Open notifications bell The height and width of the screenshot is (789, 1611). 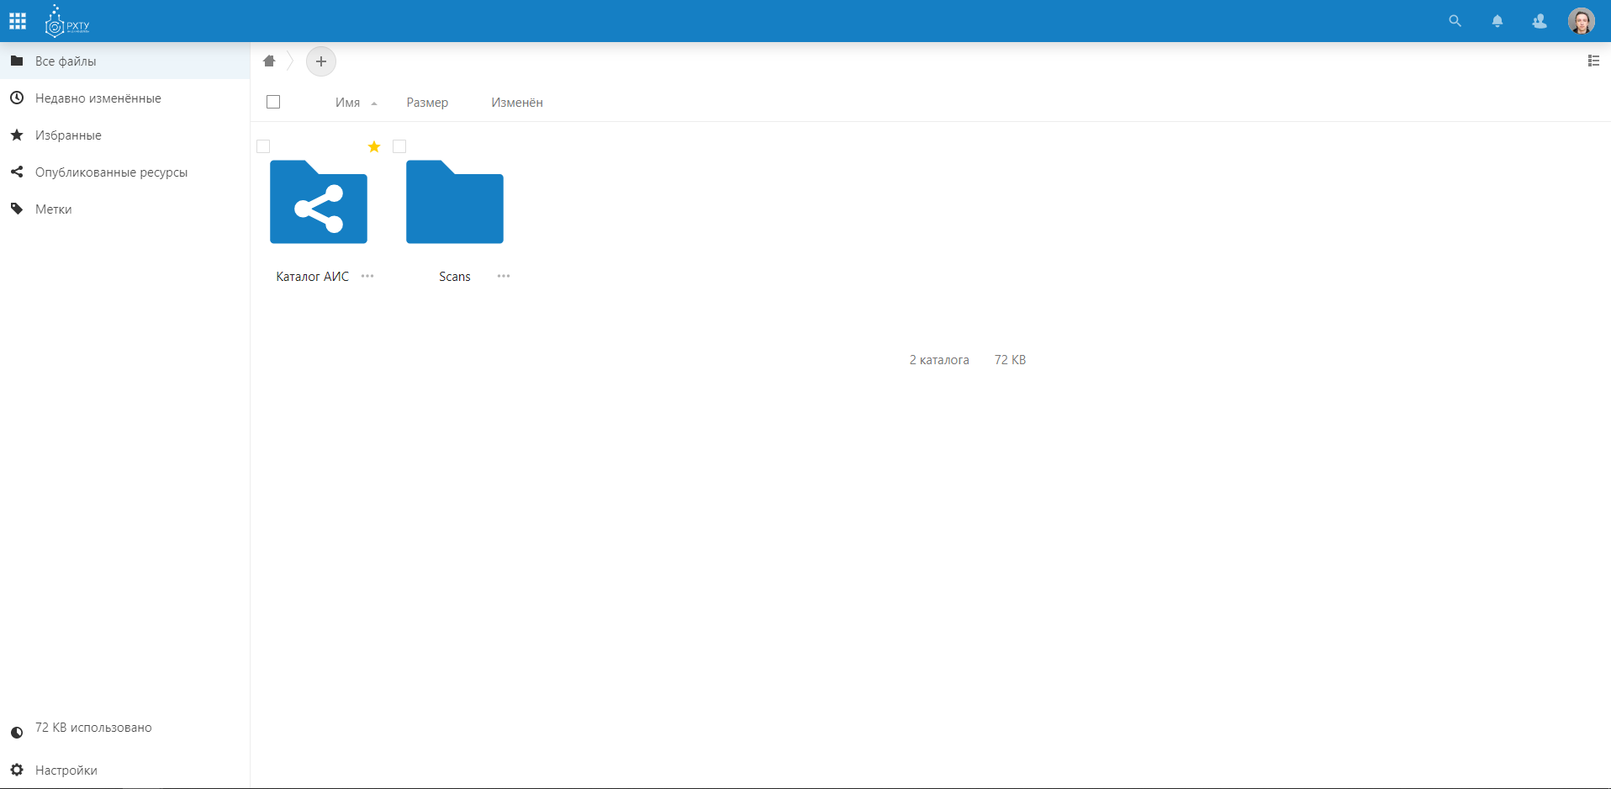[x=1497, y=21]
